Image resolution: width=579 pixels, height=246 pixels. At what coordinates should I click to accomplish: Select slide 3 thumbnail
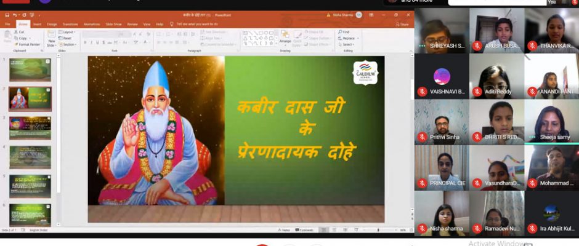tap(30, 128)
